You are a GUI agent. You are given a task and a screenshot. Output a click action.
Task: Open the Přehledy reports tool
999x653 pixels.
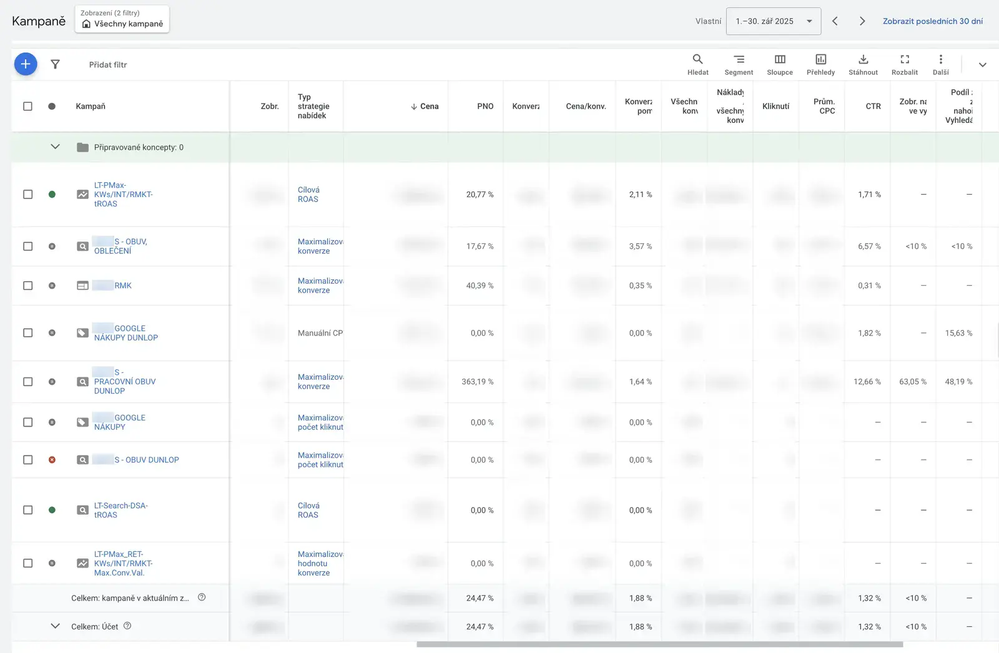820,64
